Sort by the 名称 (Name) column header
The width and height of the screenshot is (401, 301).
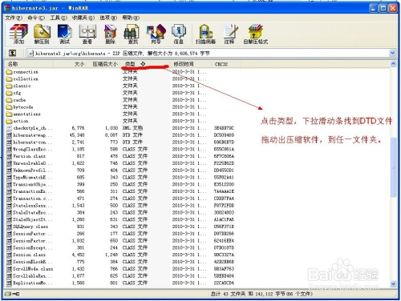[x=29, y=64]
